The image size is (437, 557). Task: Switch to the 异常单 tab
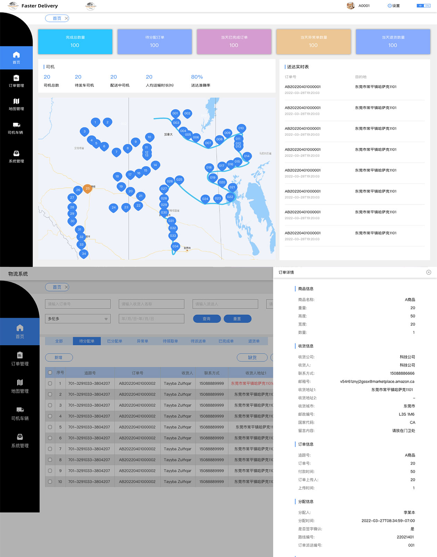pos(142,341)
